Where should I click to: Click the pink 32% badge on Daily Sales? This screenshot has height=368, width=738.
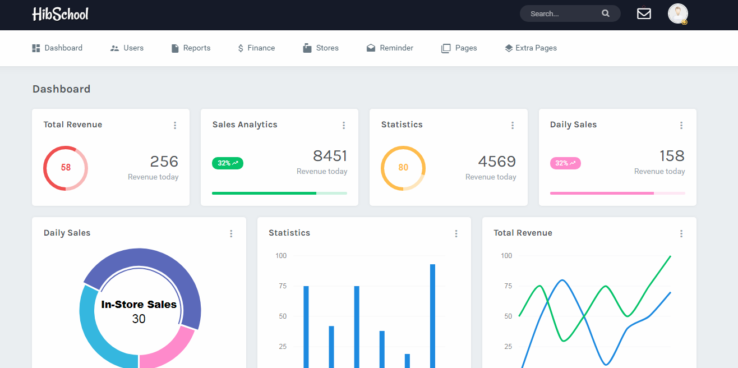565,163
